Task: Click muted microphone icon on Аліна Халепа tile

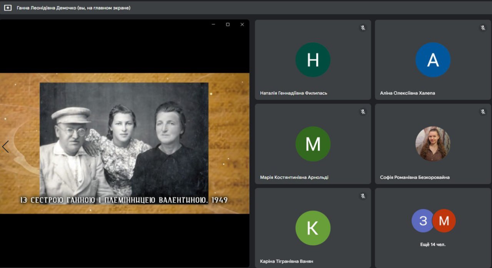Action: (x=483, y=28)
